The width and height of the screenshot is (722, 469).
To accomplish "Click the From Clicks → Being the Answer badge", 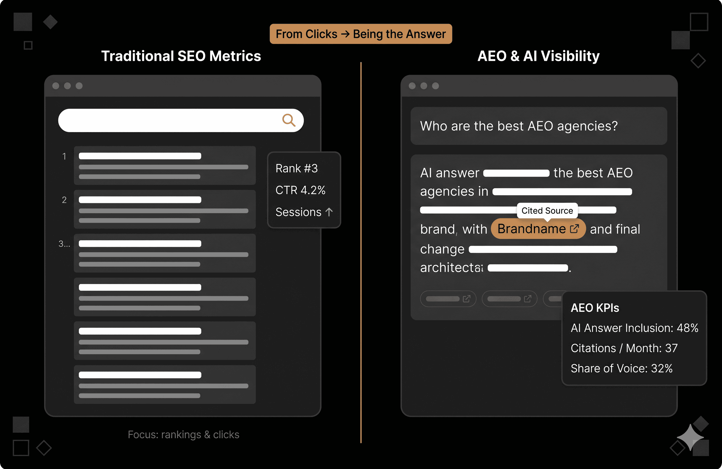I will coord(361,34).
